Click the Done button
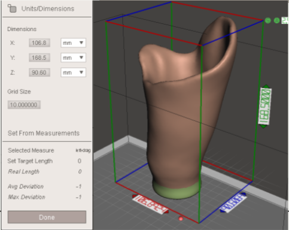Viewport: 289px width, 230px height. [47, 217]
